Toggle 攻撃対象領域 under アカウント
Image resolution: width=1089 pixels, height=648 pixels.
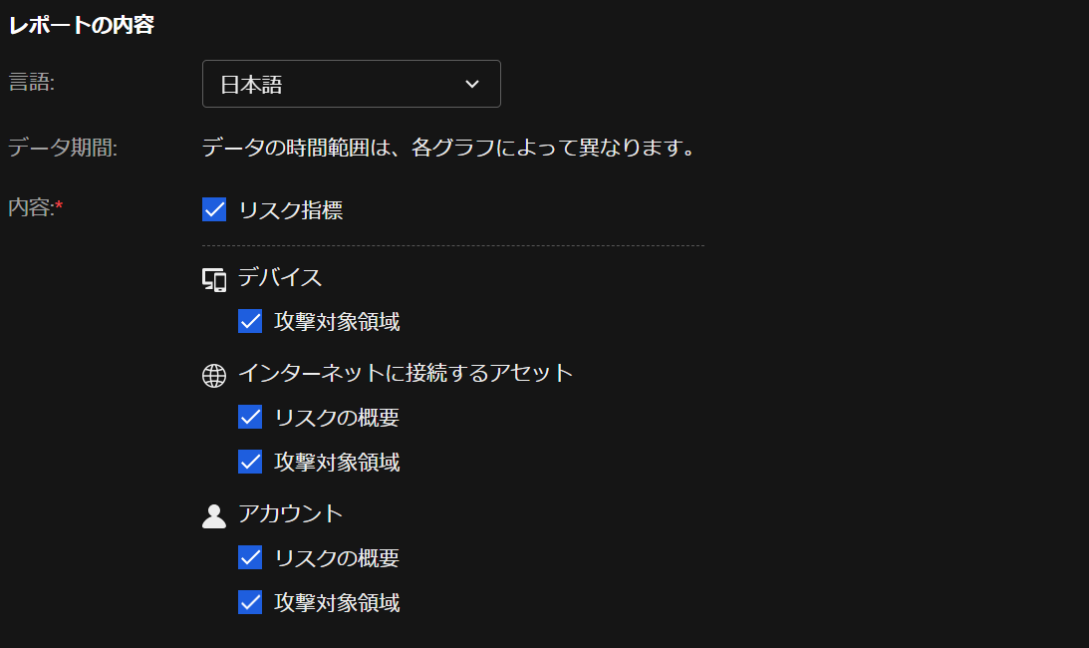(250, 603)
